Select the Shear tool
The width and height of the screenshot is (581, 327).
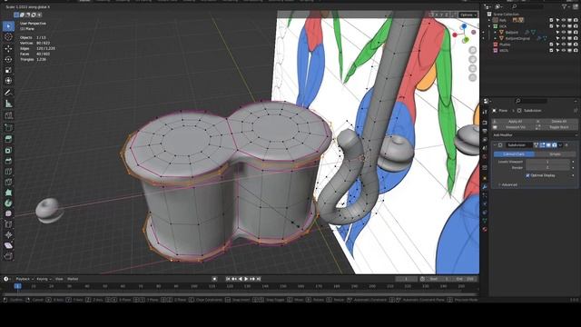pos(8,245)
